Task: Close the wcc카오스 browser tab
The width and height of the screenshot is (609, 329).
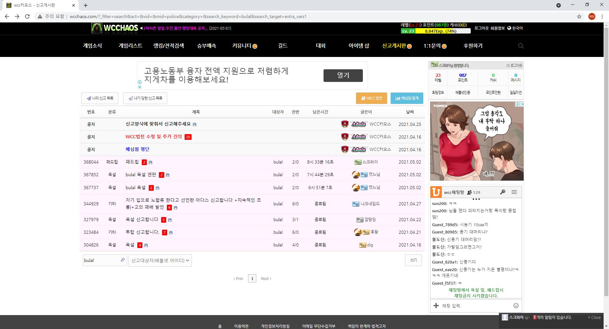Action: pyautogui.click(x=74, y=5)
